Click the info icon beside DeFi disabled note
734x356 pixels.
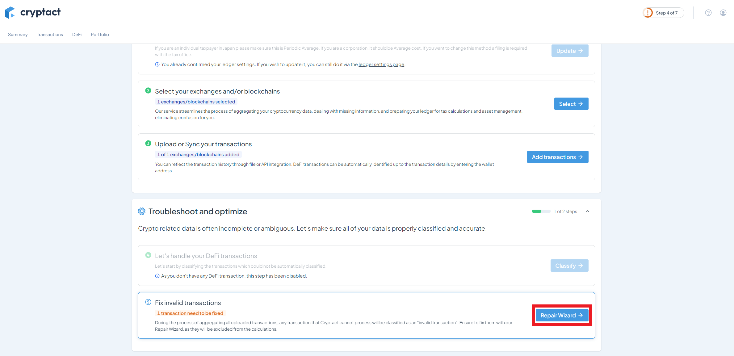[157, 276]
